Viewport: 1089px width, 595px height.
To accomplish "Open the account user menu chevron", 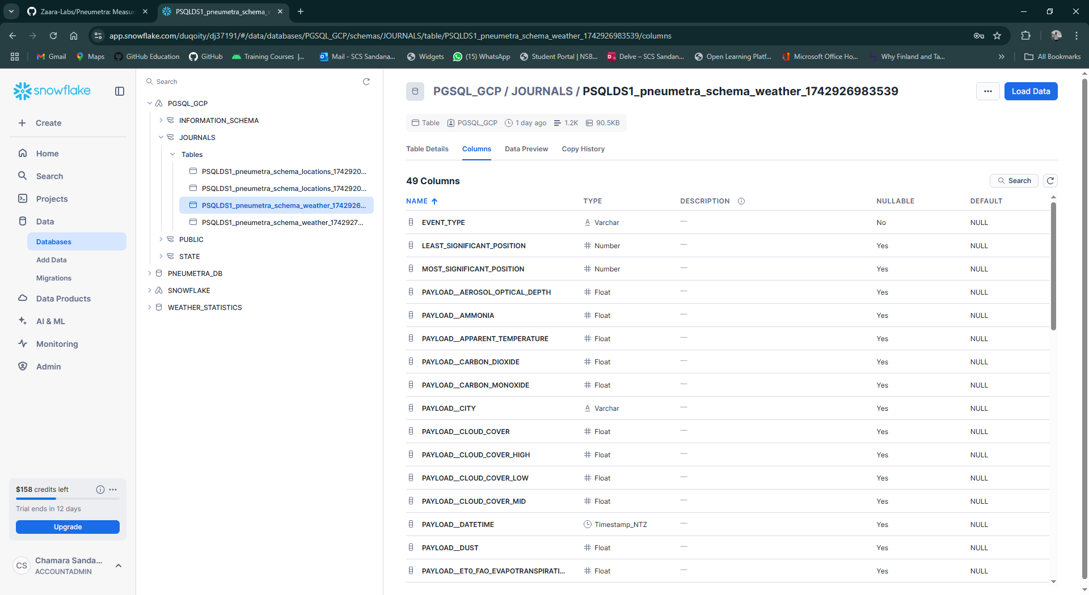I will point(119,566).
